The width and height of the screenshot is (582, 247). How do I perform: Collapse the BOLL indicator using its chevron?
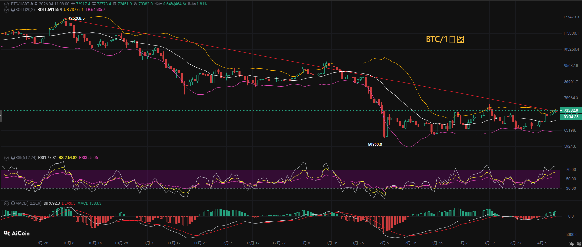click(6, 10)
